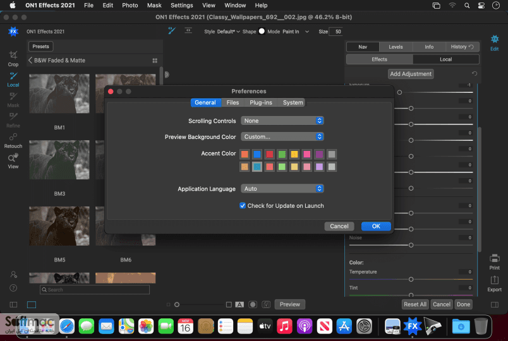This screenshot has width=508, height=341.
Task: Click OK in Preferences dialog
Action: click(x=376, y=226)
